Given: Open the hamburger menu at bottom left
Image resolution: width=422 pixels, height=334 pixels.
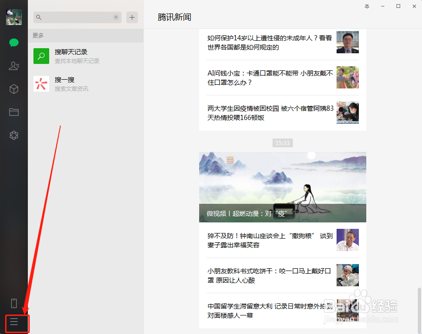Looking at the screenshot, I should (14, 322).
